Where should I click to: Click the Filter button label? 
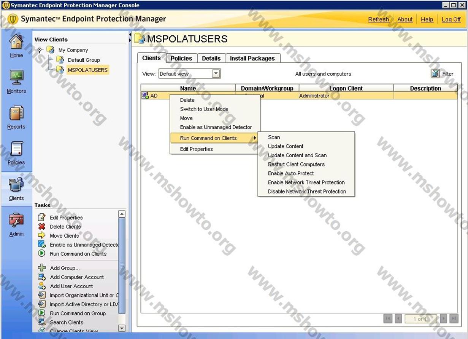tap(448, 74)
